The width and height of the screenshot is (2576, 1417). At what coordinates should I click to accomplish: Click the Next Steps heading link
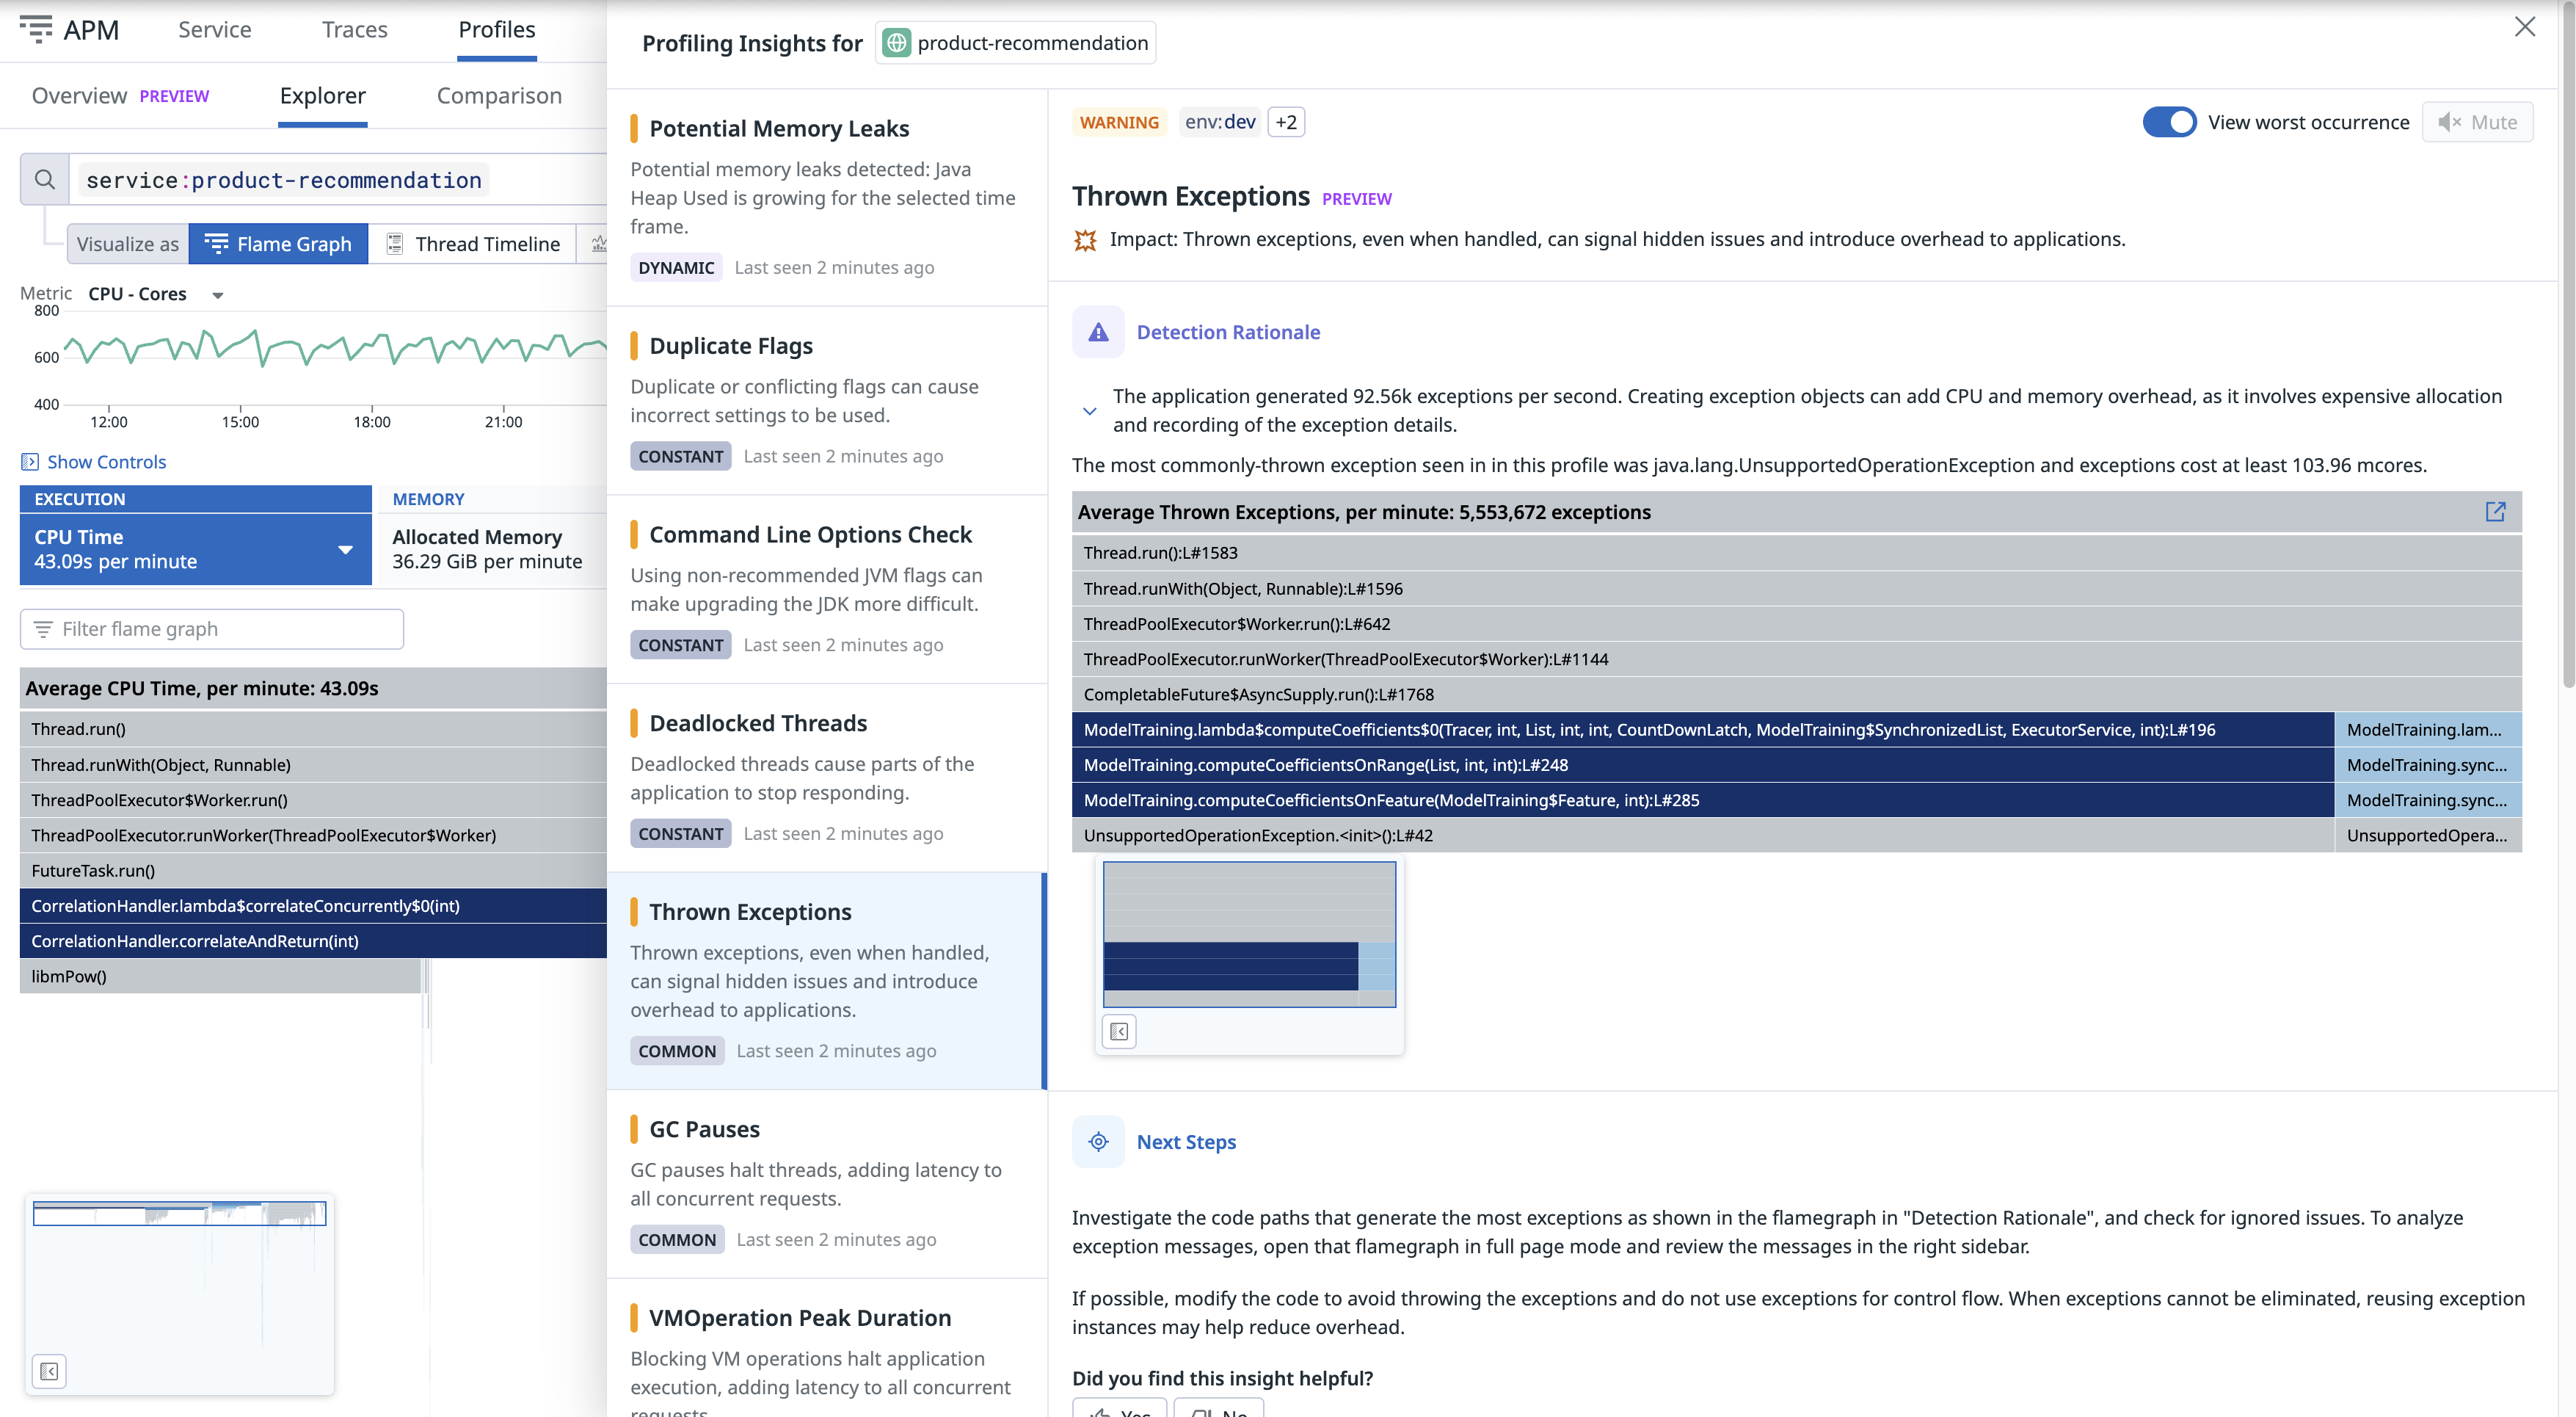1186,1142
